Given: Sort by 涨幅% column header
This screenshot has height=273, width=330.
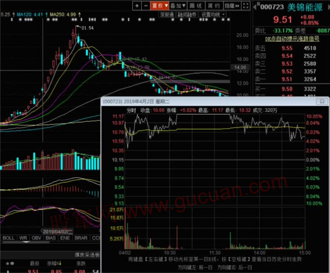Looking at the screenshot, I should pos(54,263).
